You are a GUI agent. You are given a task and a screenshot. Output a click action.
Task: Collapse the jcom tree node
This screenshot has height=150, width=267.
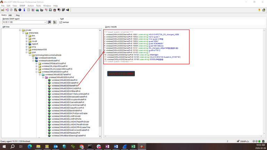pos(26,52)
